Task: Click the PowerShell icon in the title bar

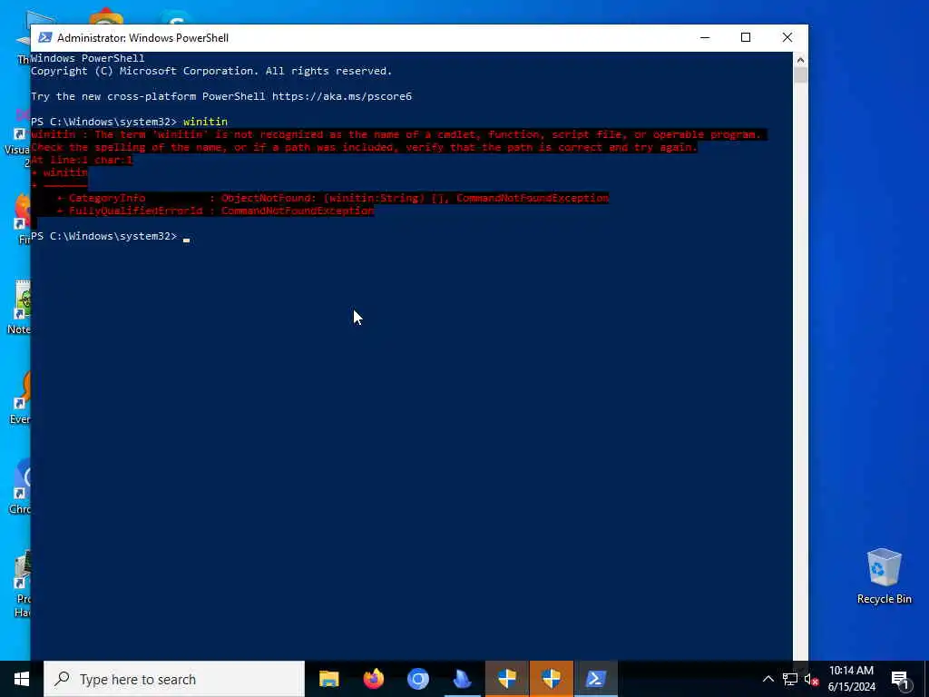Action: pyautogui.click(x=44, y=37)
